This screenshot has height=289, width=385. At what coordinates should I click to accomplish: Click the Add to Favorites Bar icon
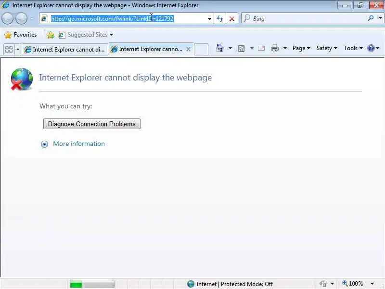51,35
